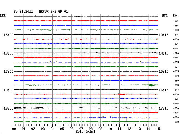Pick the '16:15' UTC time label

(164, 90)
